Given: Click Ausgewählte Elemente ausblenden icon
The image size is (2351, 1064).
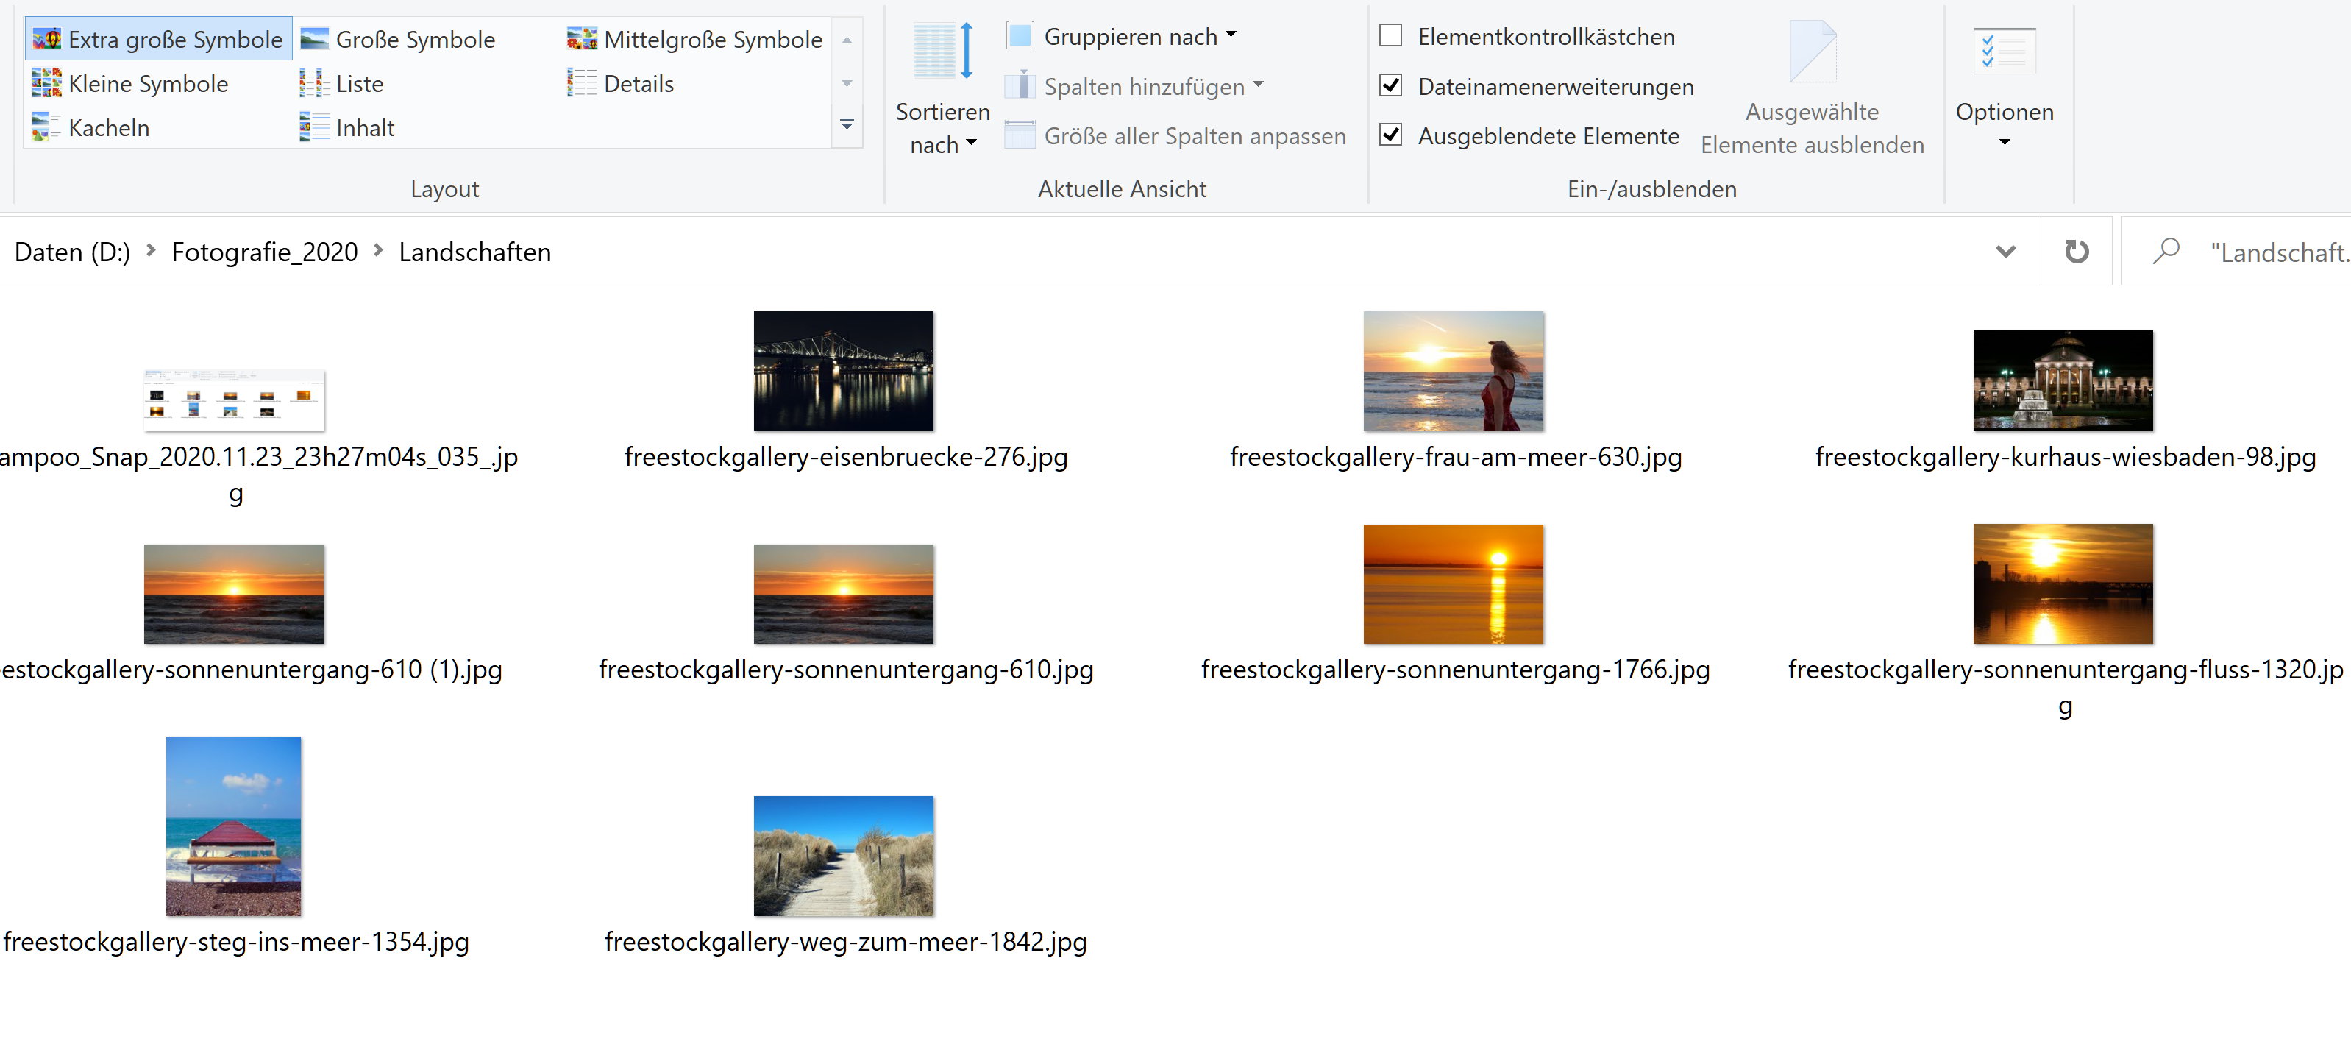Looking at the screenshot, I should pyautogui.click(x=1812, y=52).
